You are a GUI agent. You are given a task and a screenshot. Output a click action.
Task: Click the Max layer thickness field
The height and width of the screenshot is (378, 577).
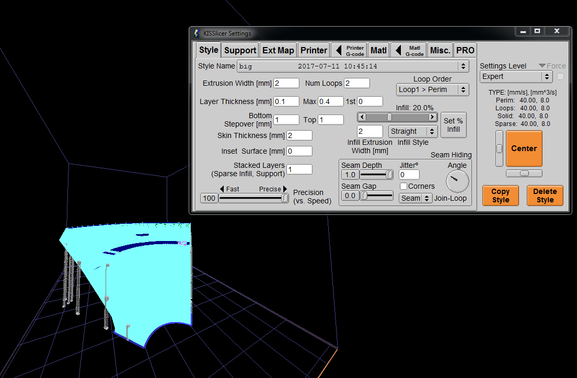[331, 101]
